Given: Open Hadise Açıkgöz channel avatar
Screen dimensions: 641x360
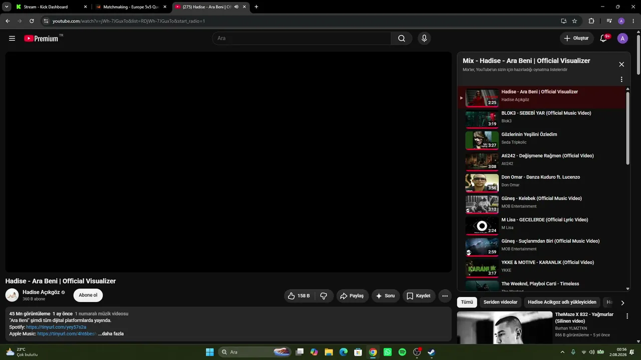Looking at the screenshot, I should [x=12, y=295].
